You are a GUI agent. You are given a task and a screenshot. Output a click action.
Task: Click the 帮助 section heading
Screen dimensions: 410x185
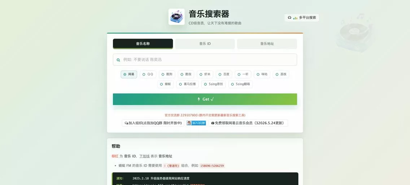point(116,146)
